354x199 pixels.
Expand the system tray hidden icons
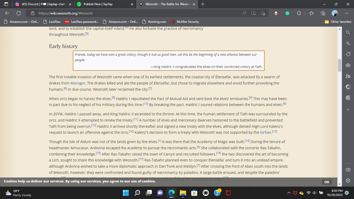[289, 193]
